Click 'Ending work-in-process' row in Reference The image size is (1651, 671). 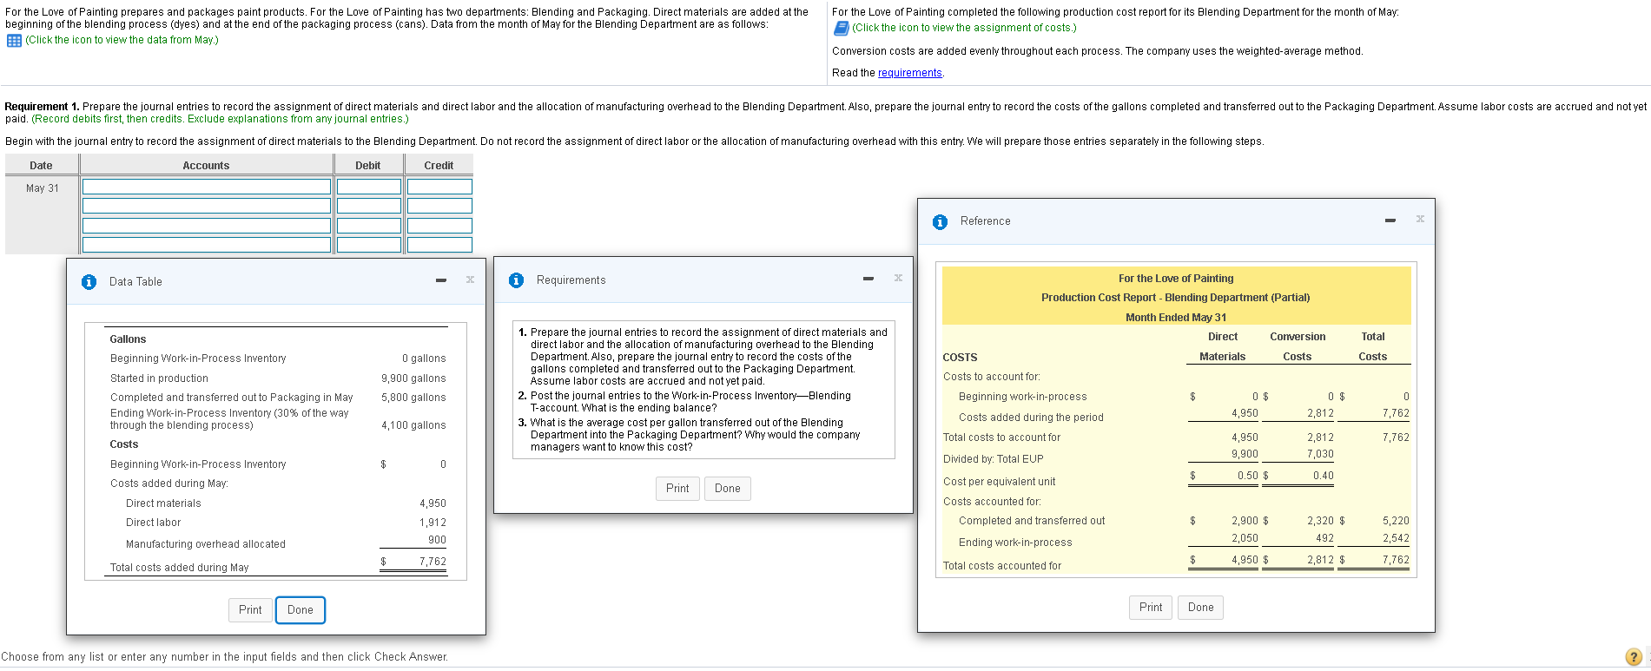point(1015,543)
